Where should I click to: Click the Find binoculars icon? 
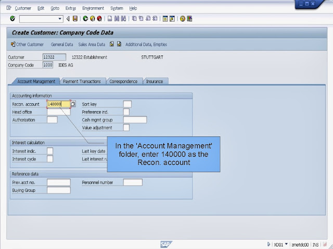[117, 19]
